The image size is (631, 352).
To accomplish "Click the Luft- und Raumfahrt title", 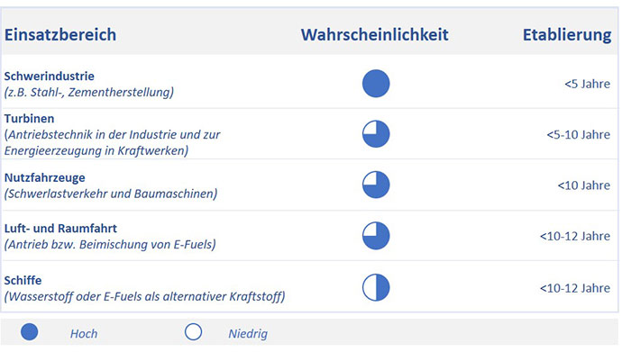I will tap(60, 229).
